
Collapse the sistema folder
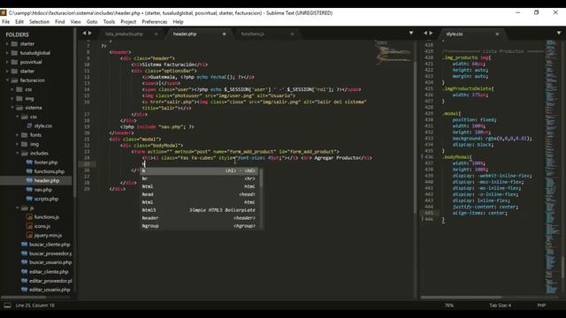12,108
